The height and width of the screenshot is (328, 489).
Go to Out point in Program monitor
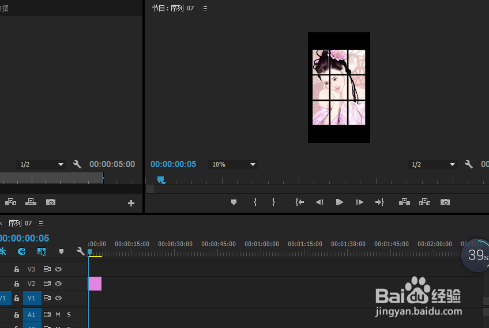379,202
